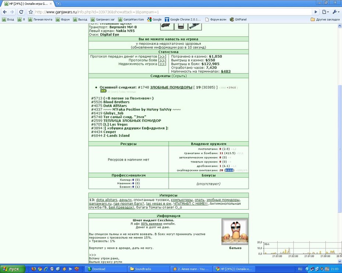The height and width of the screenshot is (273, 342).
Task: Select the HP [24%] Онлайн игра tab
Action: coord(28,4)
